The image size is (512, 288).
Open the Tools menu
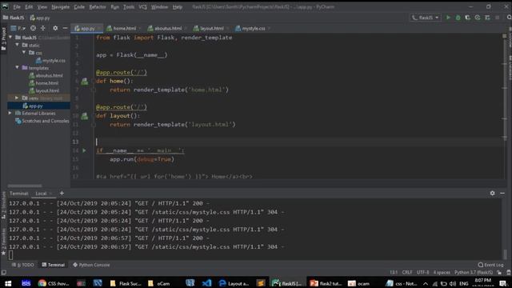(x=129, y=7)
